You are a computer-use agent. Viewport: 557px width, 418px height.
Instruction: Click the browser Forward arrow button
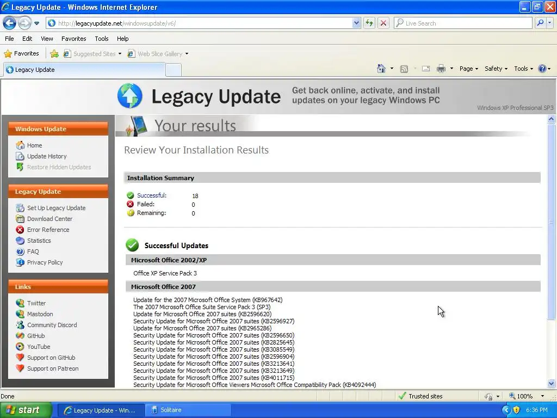tap(24, 23)
